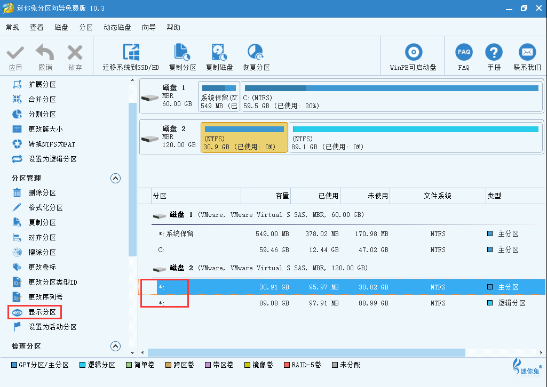The image size is (547, 387).
Task: Click partition list scroll right arrow
Action: point(541,352)
